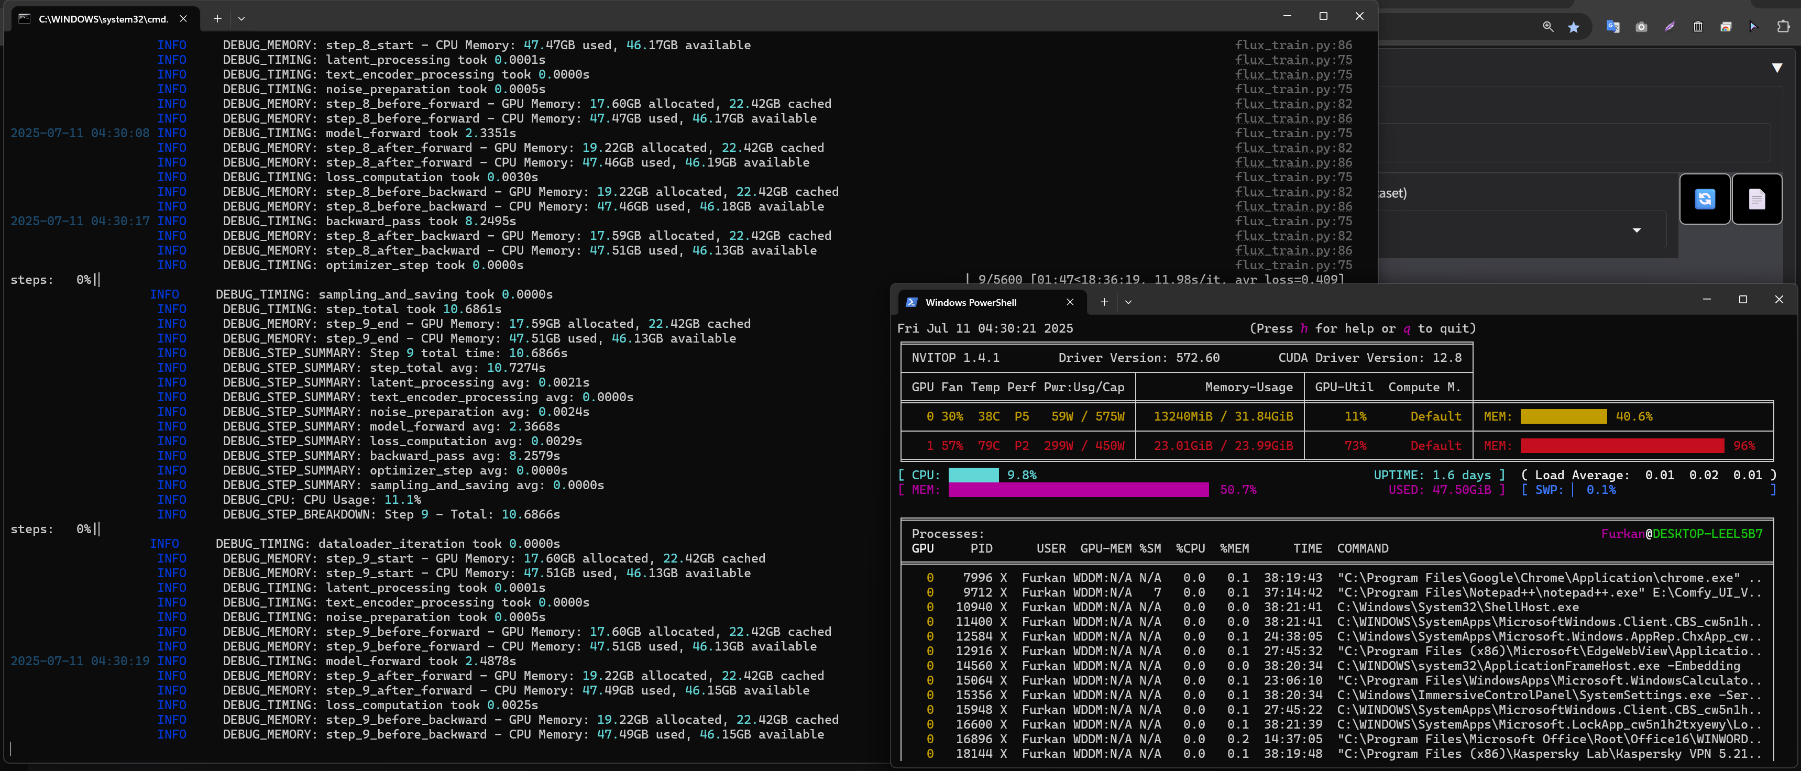Open the cmd new-tab dropdown chevron

(x=241, y=19)
